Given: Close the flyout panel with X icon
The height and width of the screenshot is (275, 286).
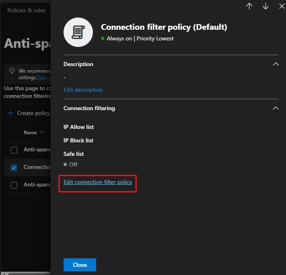Looking at the screenshot, I should click(x=282, y=6).
